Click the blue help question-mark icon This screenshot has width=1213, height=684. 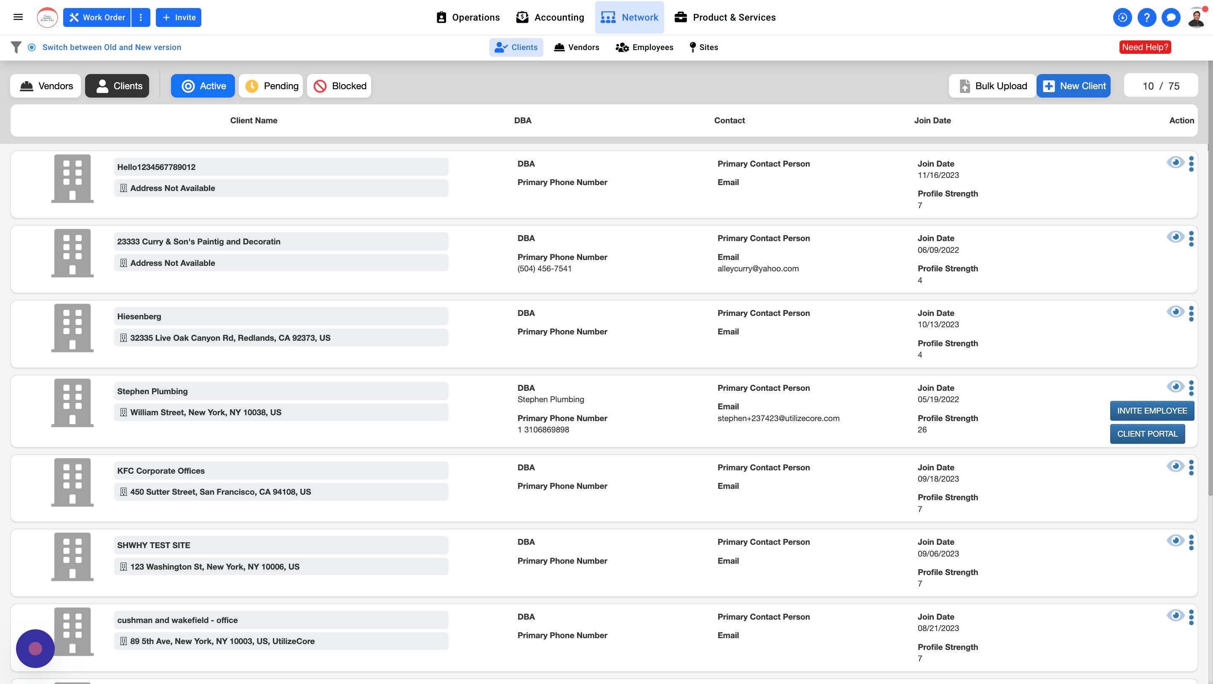pyautogui.click(x=1146, y=17)
